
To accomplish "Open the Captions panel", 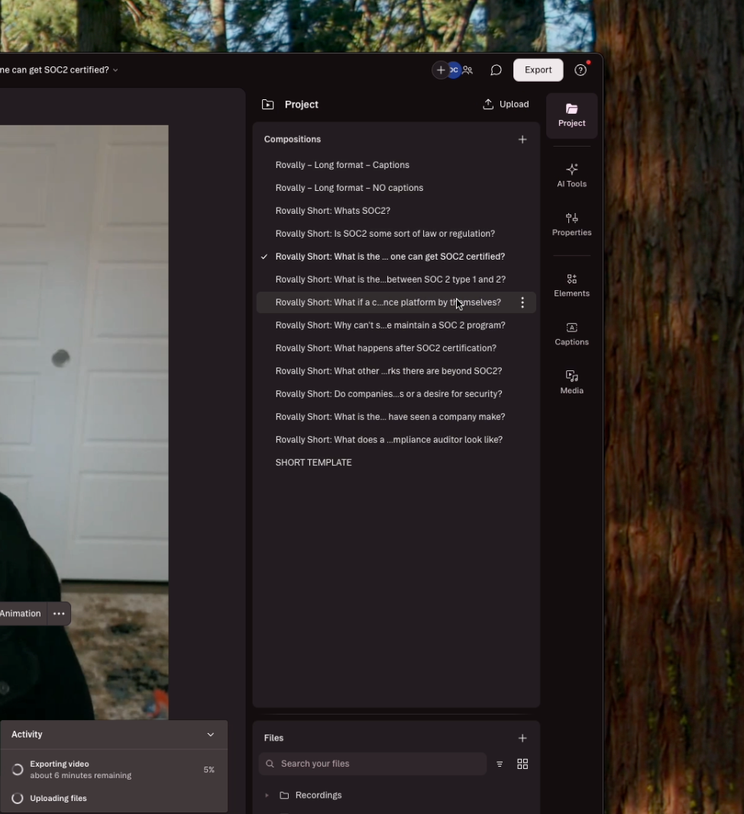I will coord(571,334).
